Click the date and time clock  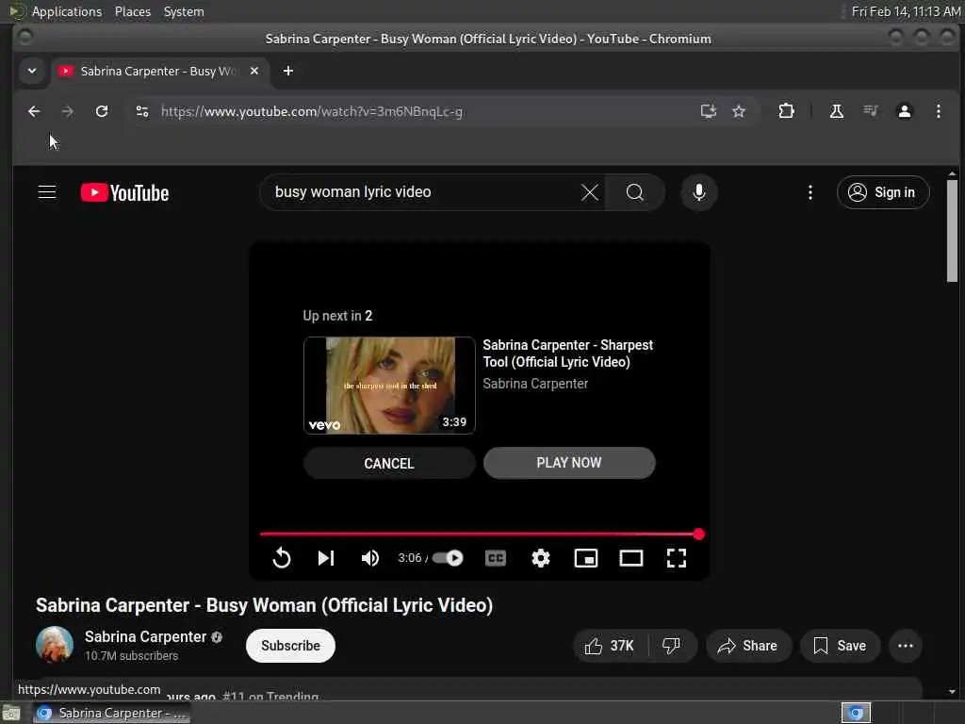[906, 11]
